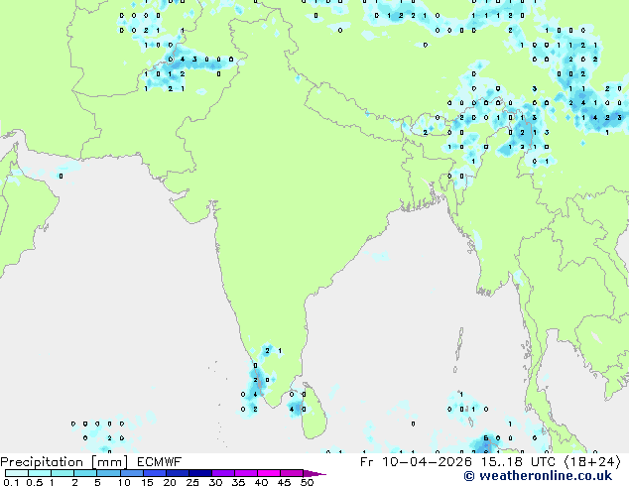
Task: Pick the 10–15 mm blue legend swatch
Action: pyautogui.click(x=132, y=473)
